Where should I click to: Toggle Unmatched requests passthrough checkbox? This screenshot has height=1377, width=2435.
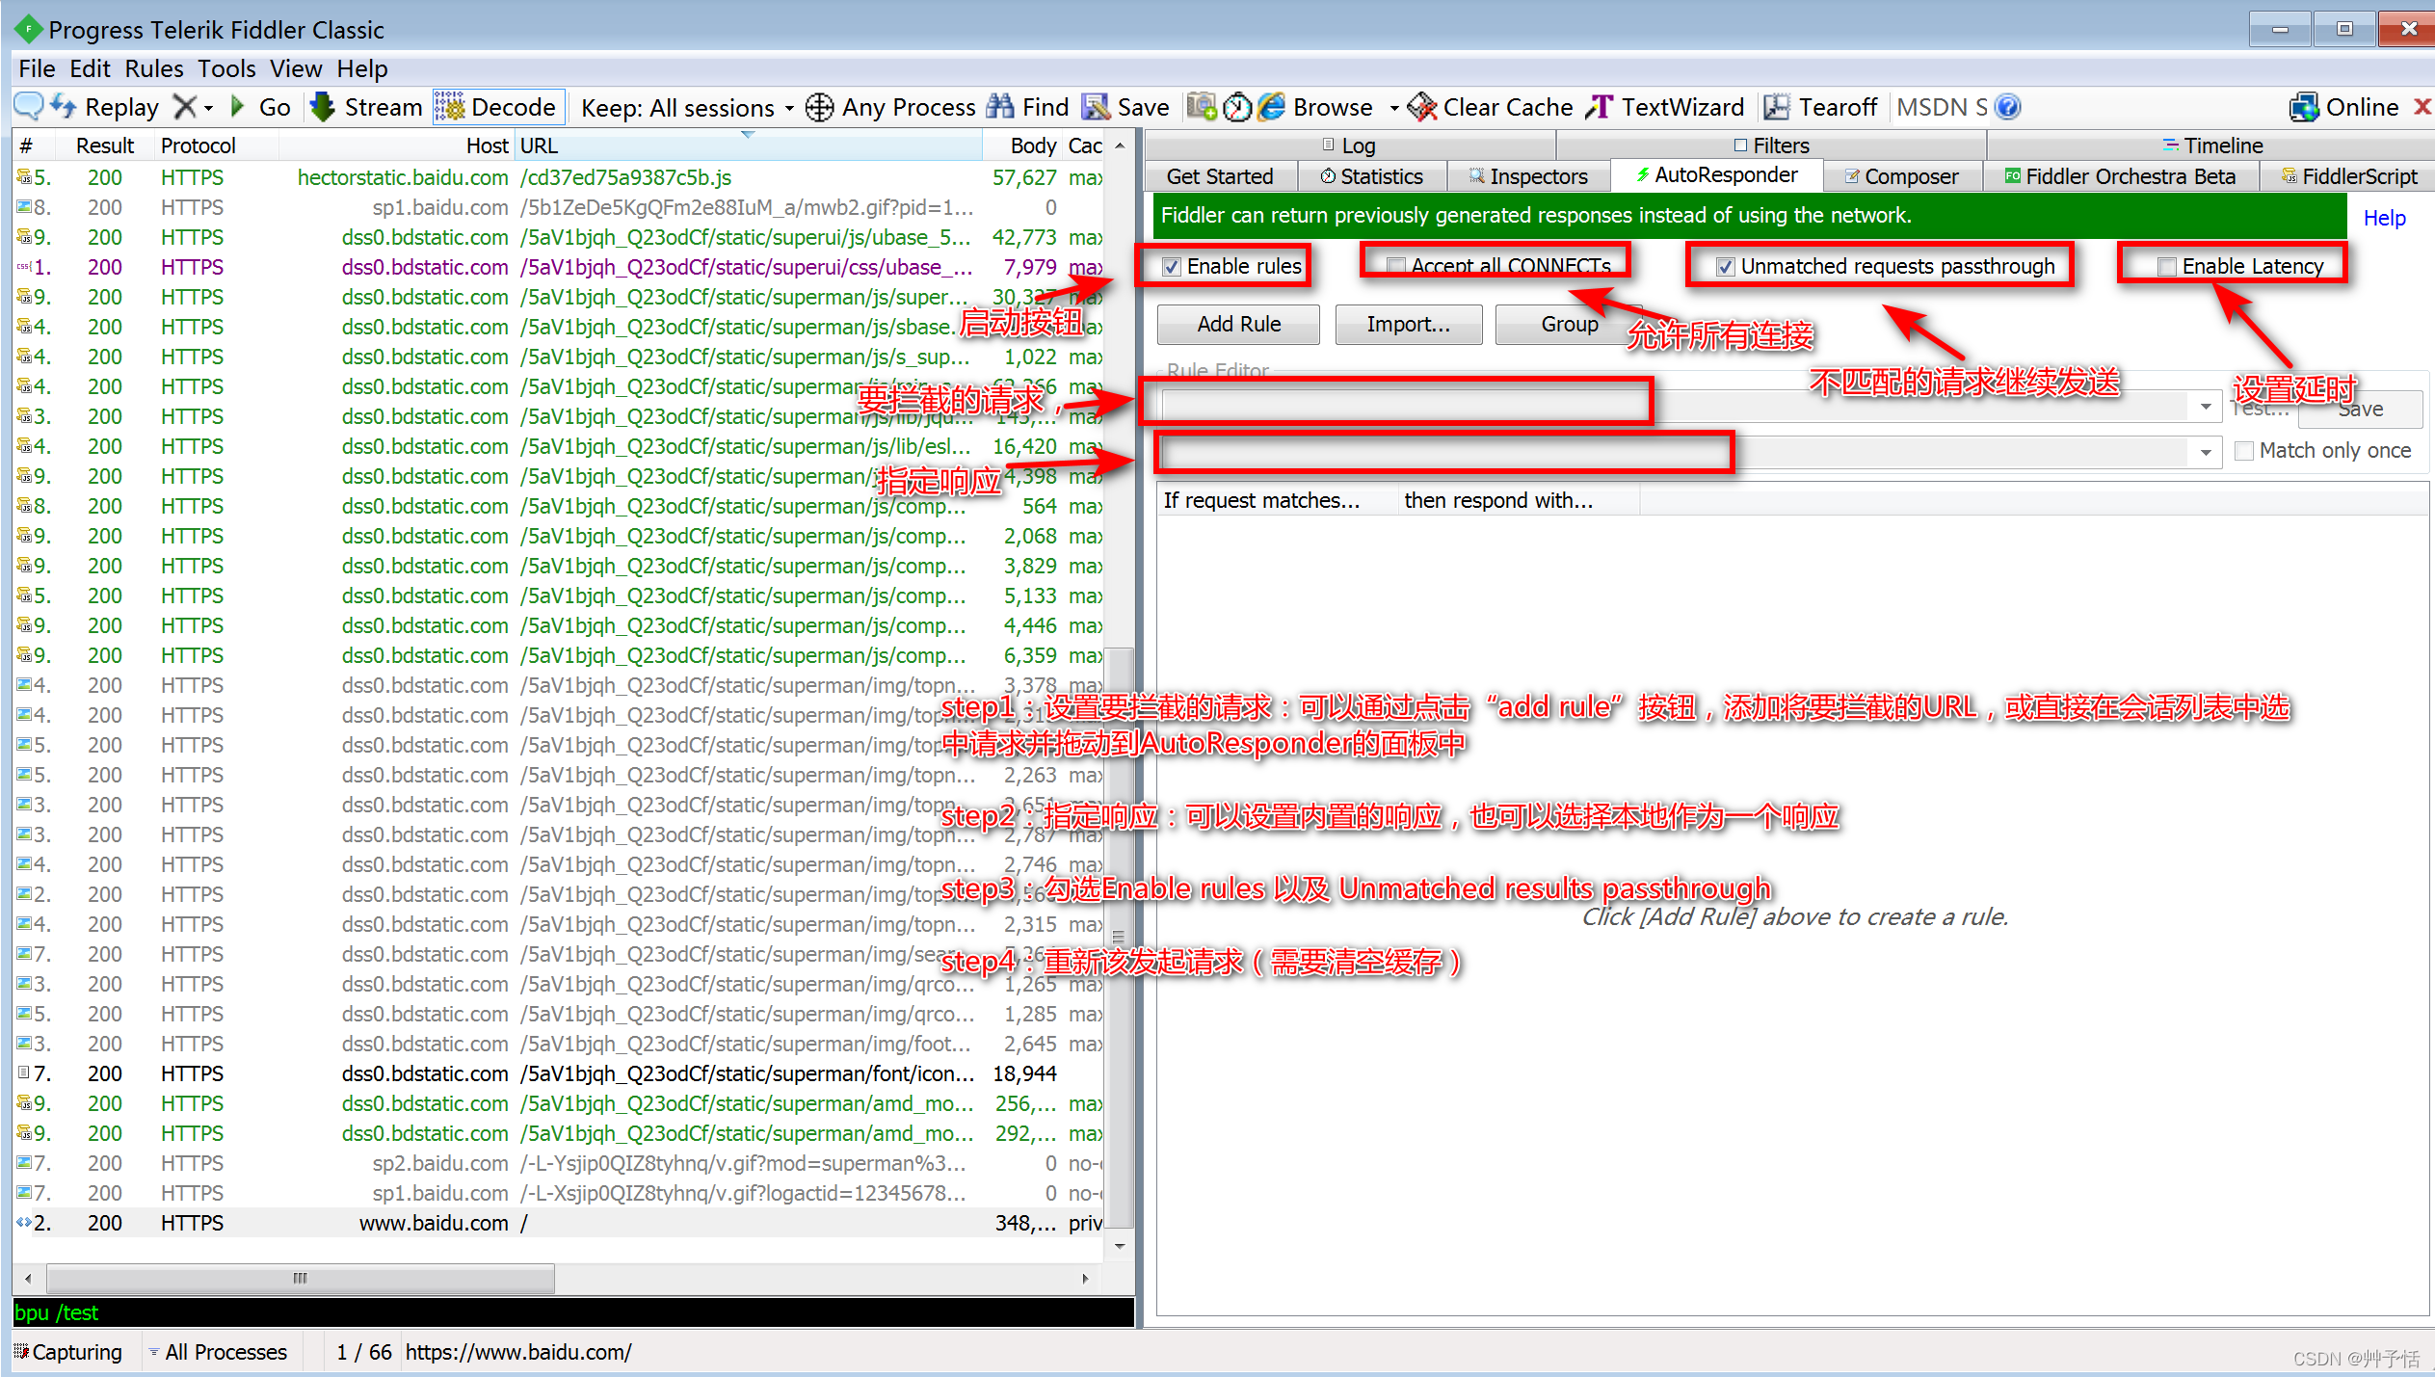1726,267
